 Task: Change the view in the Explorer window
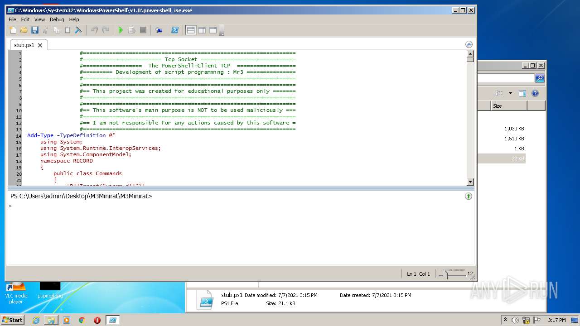[499, 93]
